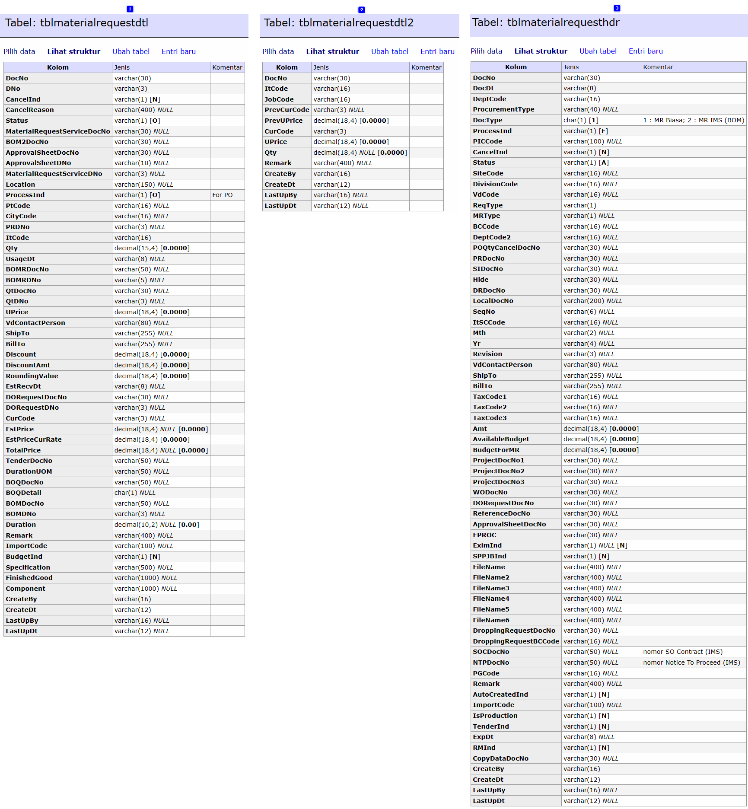Screen dimensions: 748x809
Task: Open Ubah tabel for tblmaterialrequestdtl
Action: (x=131, y=51)
